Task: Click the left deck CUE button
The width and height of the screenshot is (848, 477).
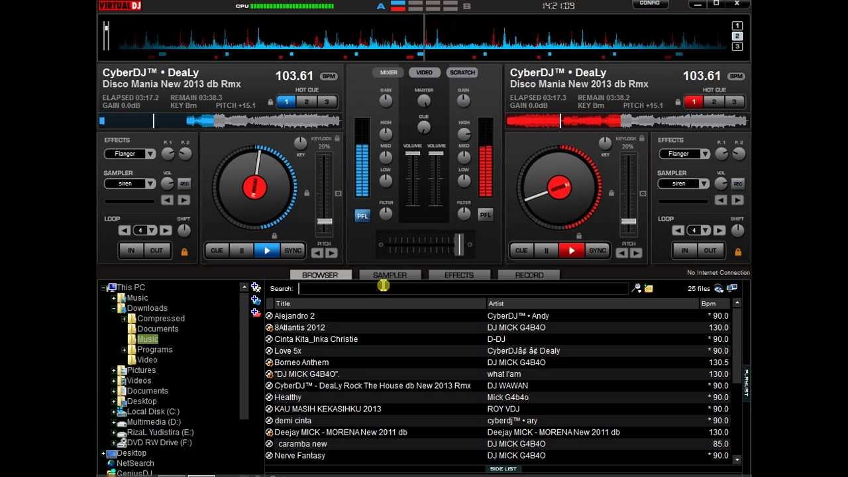Action: click(217, 250)
